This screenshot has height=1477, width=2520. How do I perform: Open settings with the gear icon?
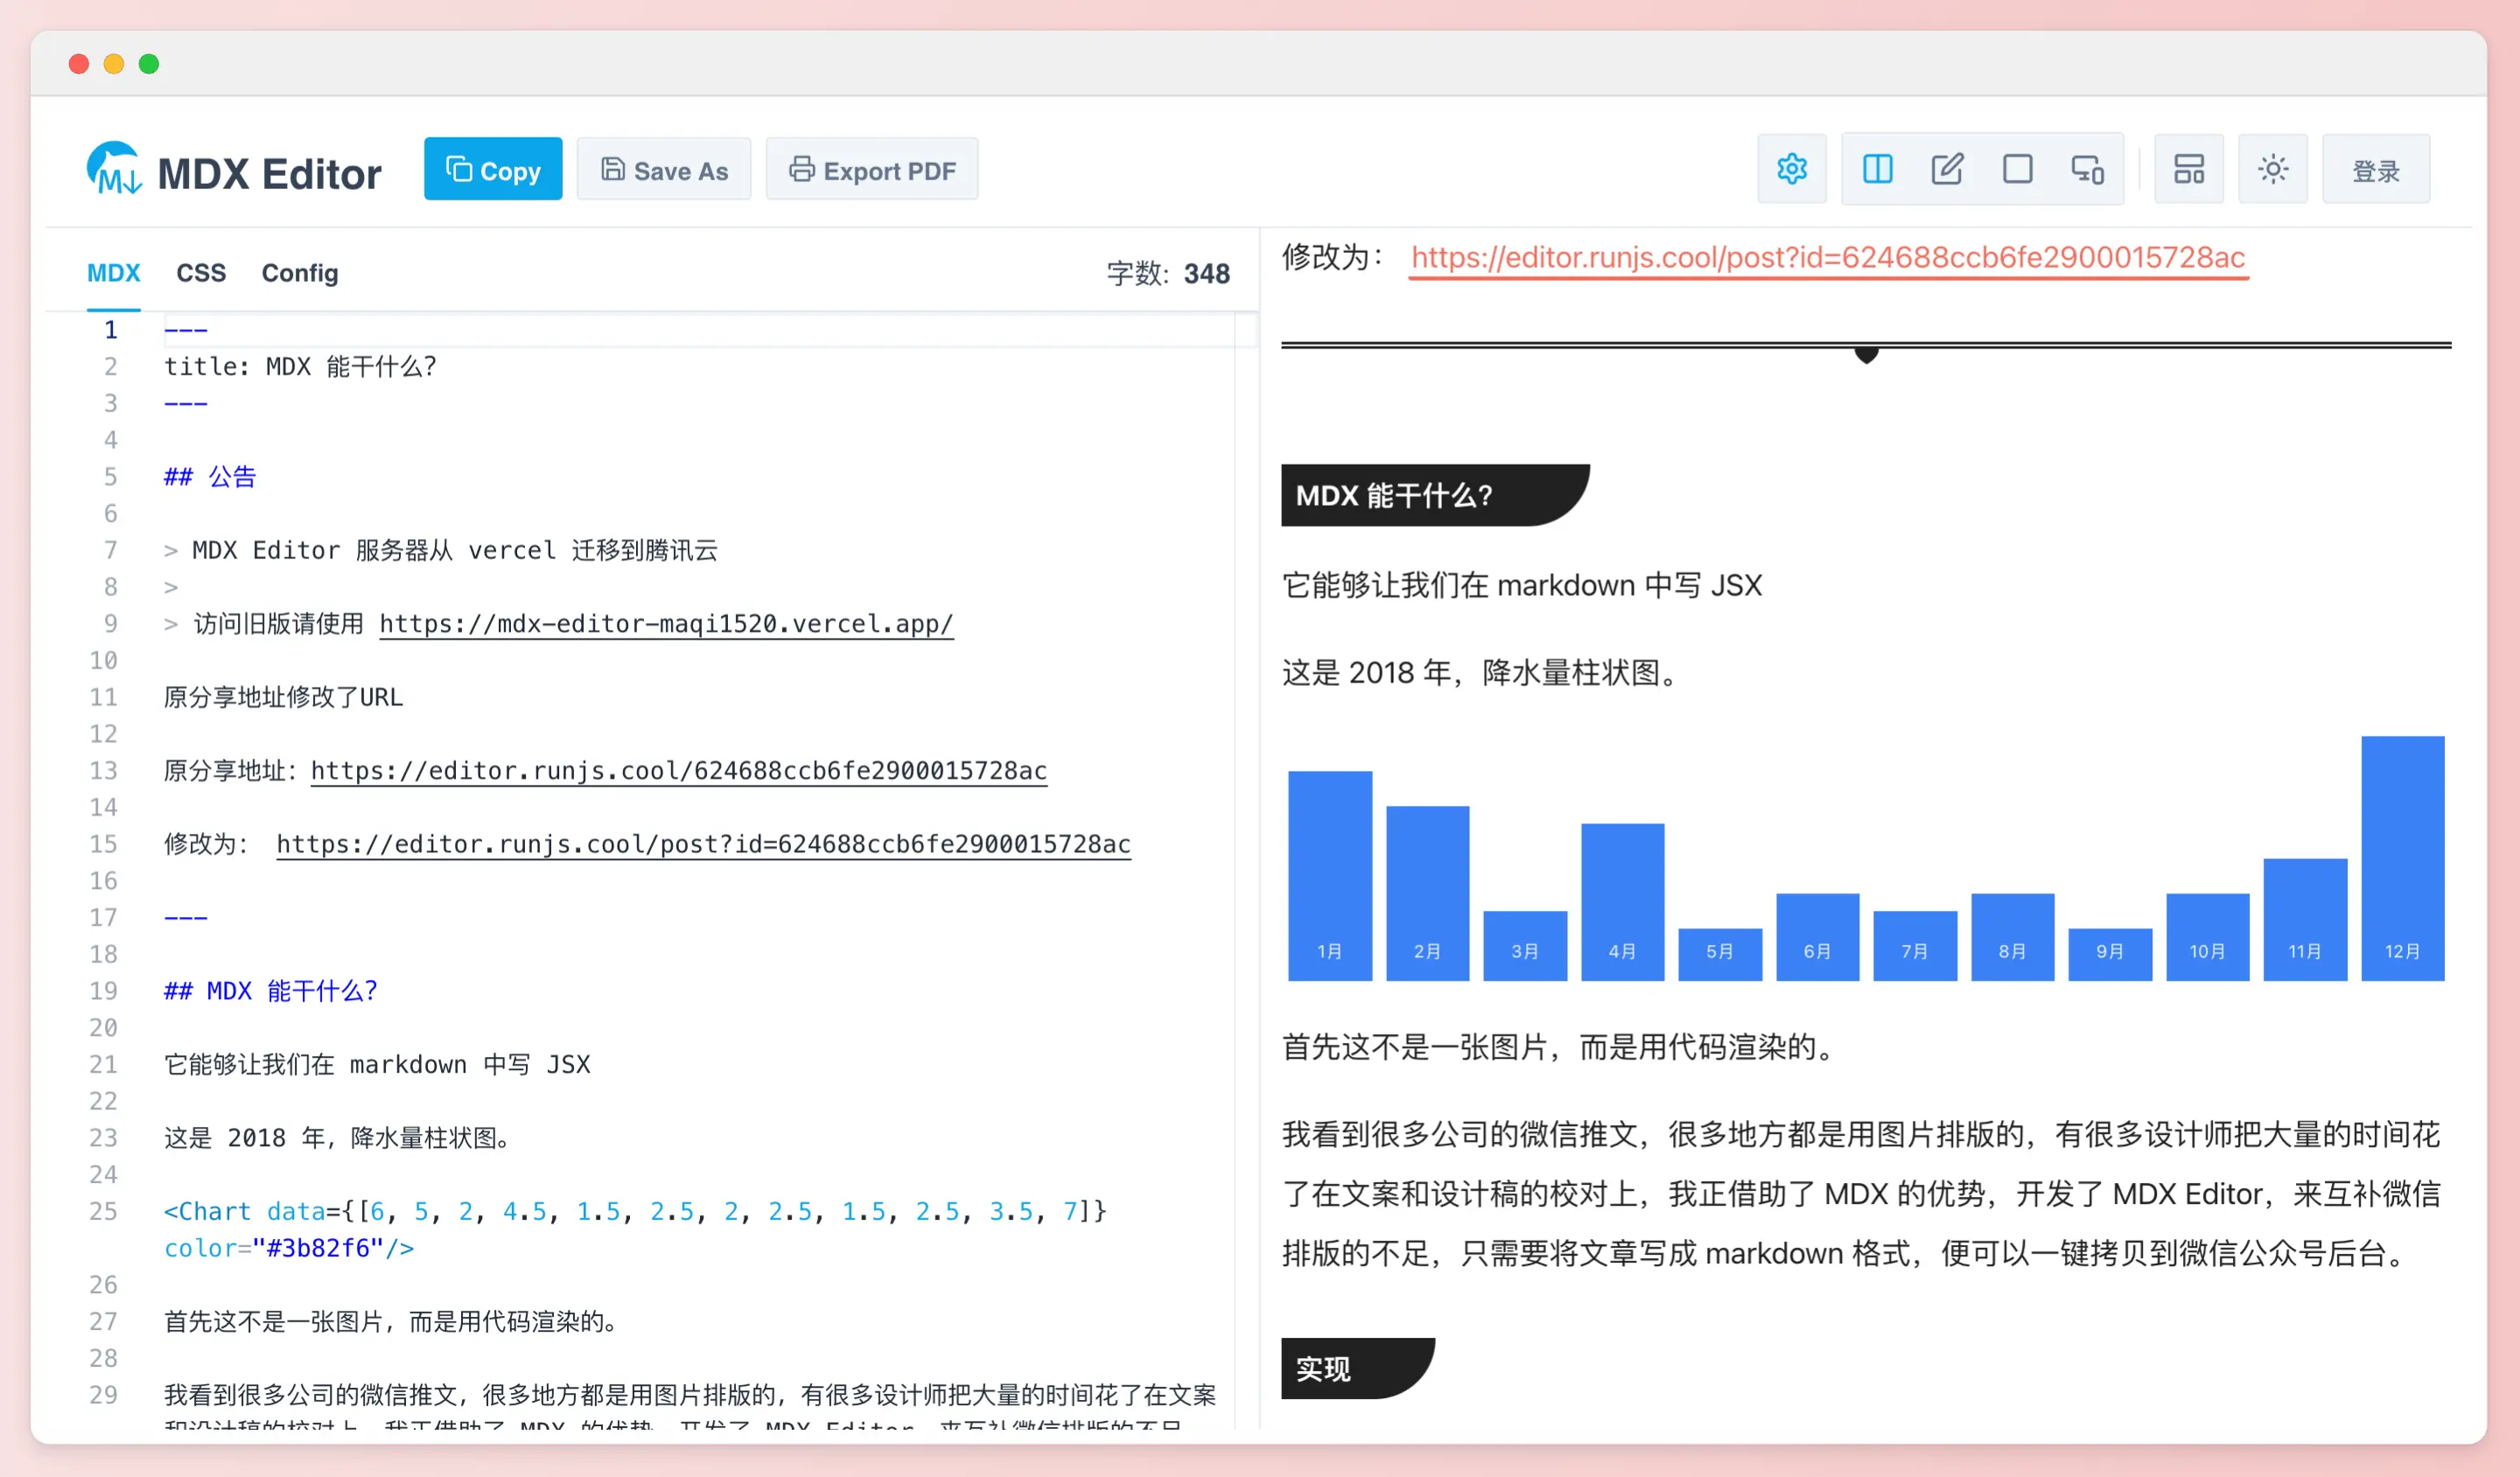tap(1791, 169)
